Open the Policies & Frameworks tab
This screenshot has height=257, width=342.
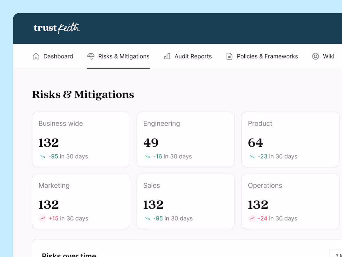click(267, 56)
